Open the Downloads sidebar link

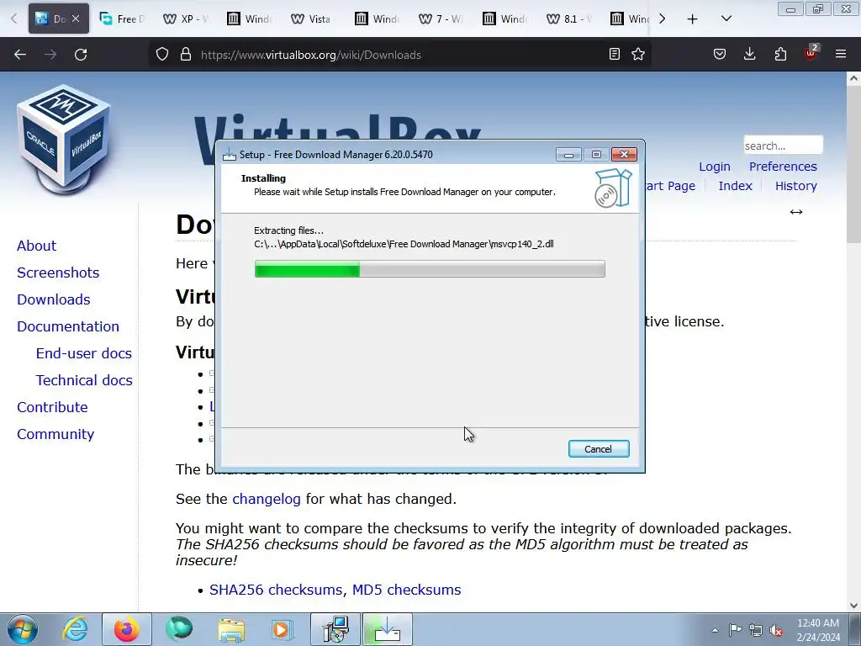pyautogui.click(x=53, y=299)
